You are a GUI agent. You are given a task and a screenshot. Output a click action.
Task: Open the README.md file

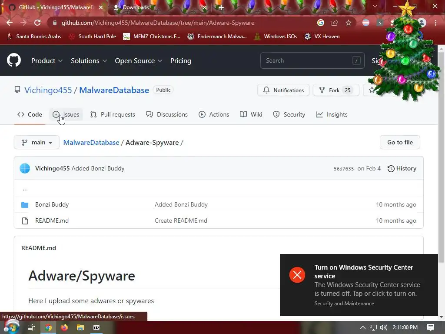[52, 220]
